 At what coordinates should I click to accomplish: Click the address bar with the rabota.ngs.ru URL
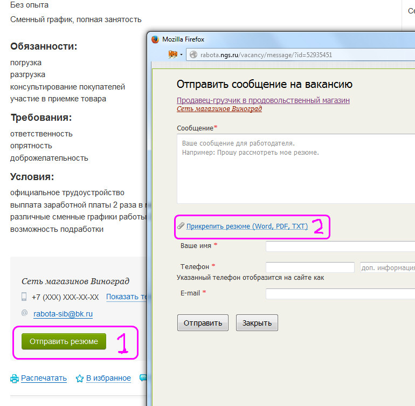(x=301, y=55)
